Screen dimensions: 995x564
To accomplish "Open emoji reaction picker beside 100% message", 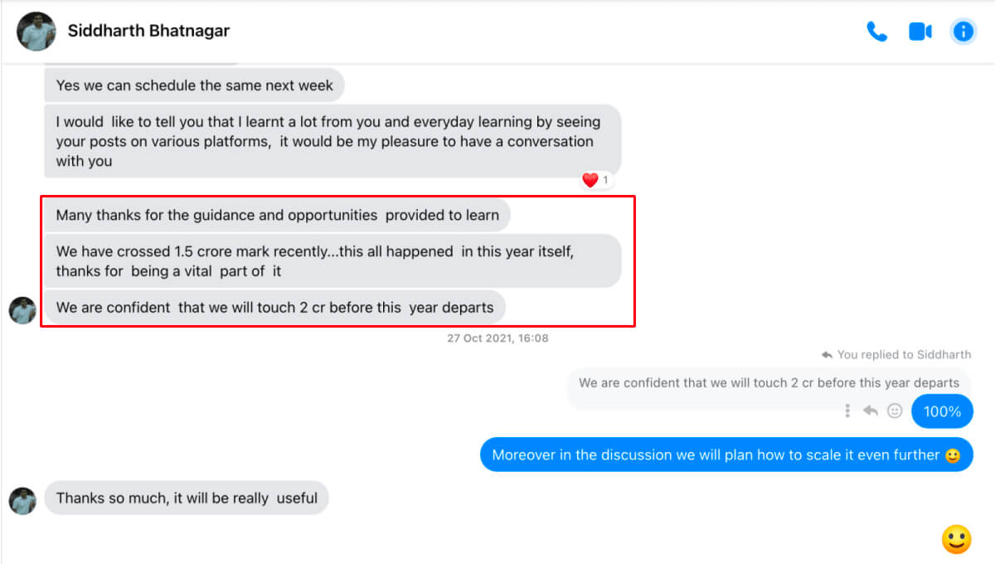I will pyautogui.click(x=895, y=411).
